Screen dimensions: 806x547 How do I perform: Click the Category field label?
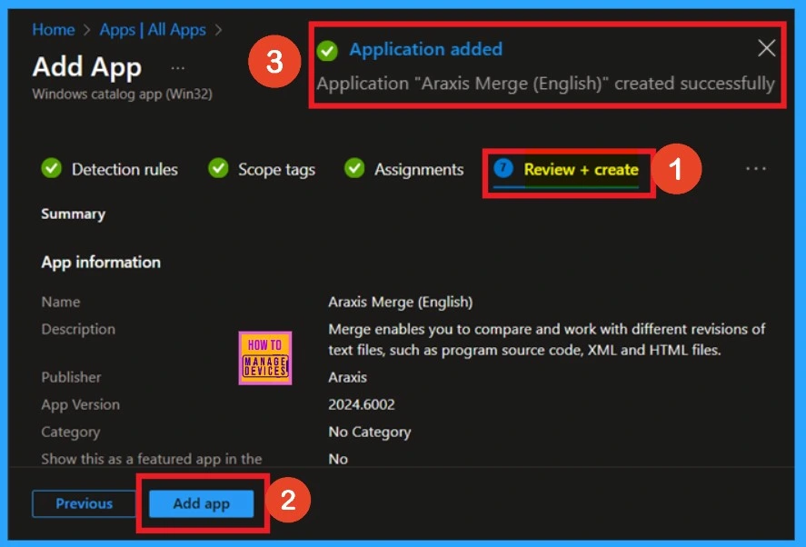pyautogui.click(x=70, y=432)
